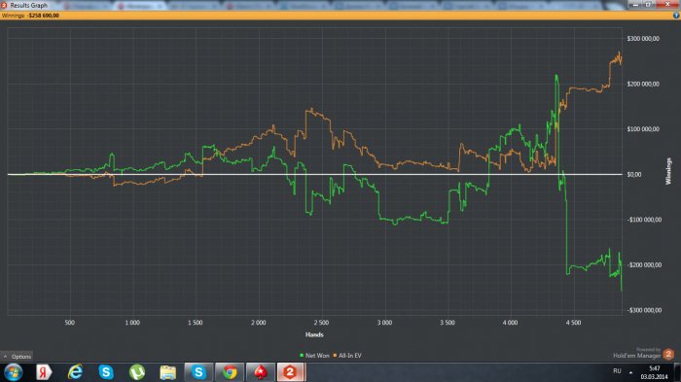Click the Results Graph window title icon

tap(4, 5)
